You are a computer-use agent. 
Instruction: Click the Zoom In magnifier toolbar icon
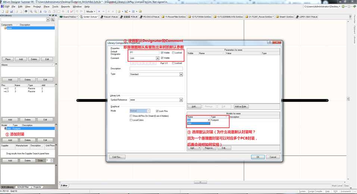[x=31, y=12]
